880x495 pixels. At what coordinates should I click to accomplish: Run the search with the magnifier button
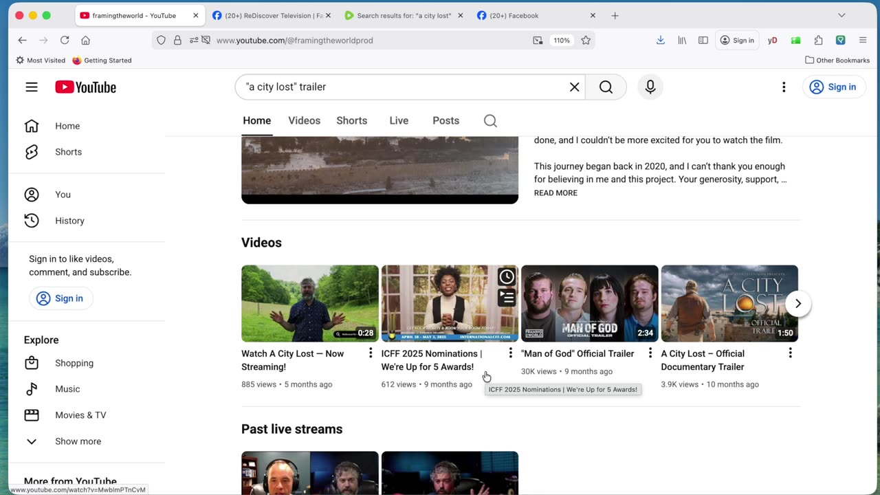tap(606, 87)
